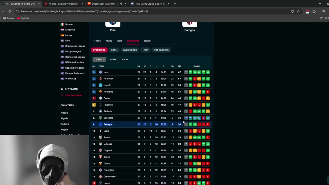Click the Udinese club crest icon
The height and width of the screenshot is (185, 329).
[x=100, y=144]
